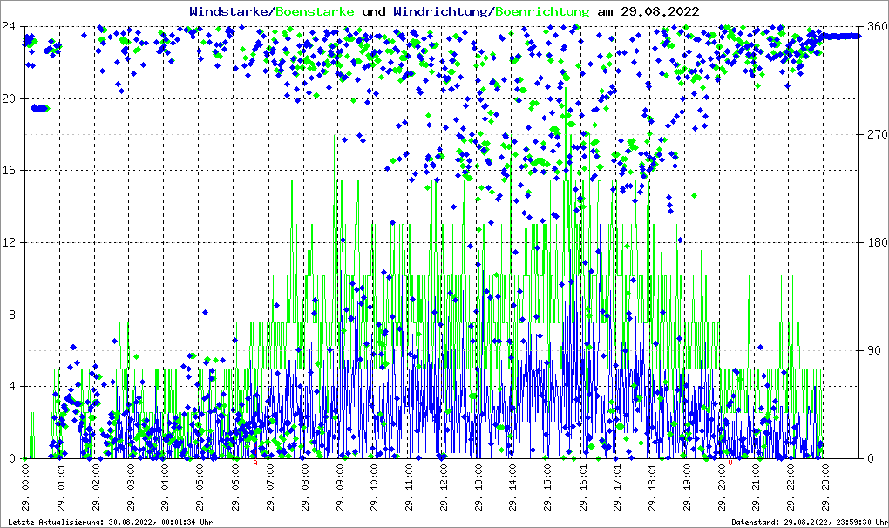
Task: Click the "29. 04:00" time axis label
Action: 165,488
